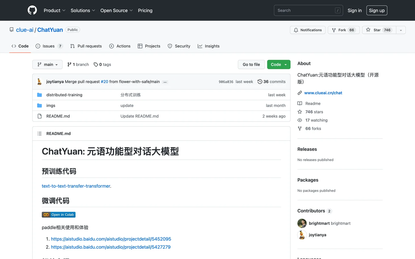
Task: Focus the Search input field
Action: pyautogui.click(x=308, y=10)
